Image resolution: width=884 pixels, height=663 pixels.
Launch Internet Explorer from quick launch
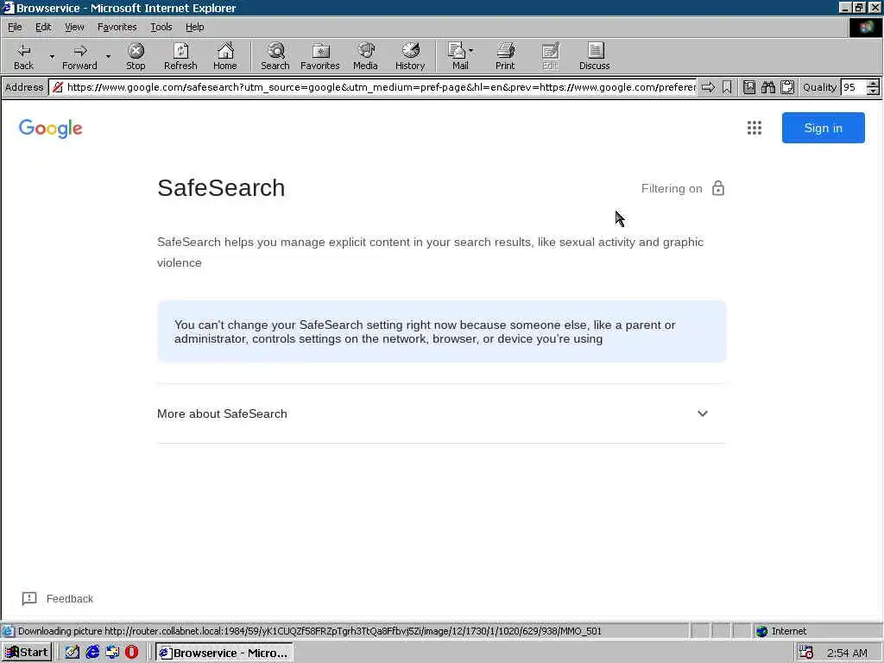[x=92, y=653]
